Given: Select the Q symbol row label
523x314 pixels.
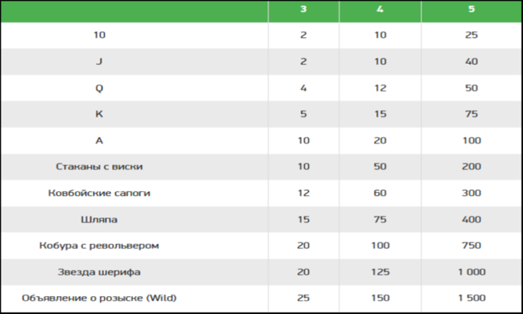Looking at the screenshot, I should 99,88.
